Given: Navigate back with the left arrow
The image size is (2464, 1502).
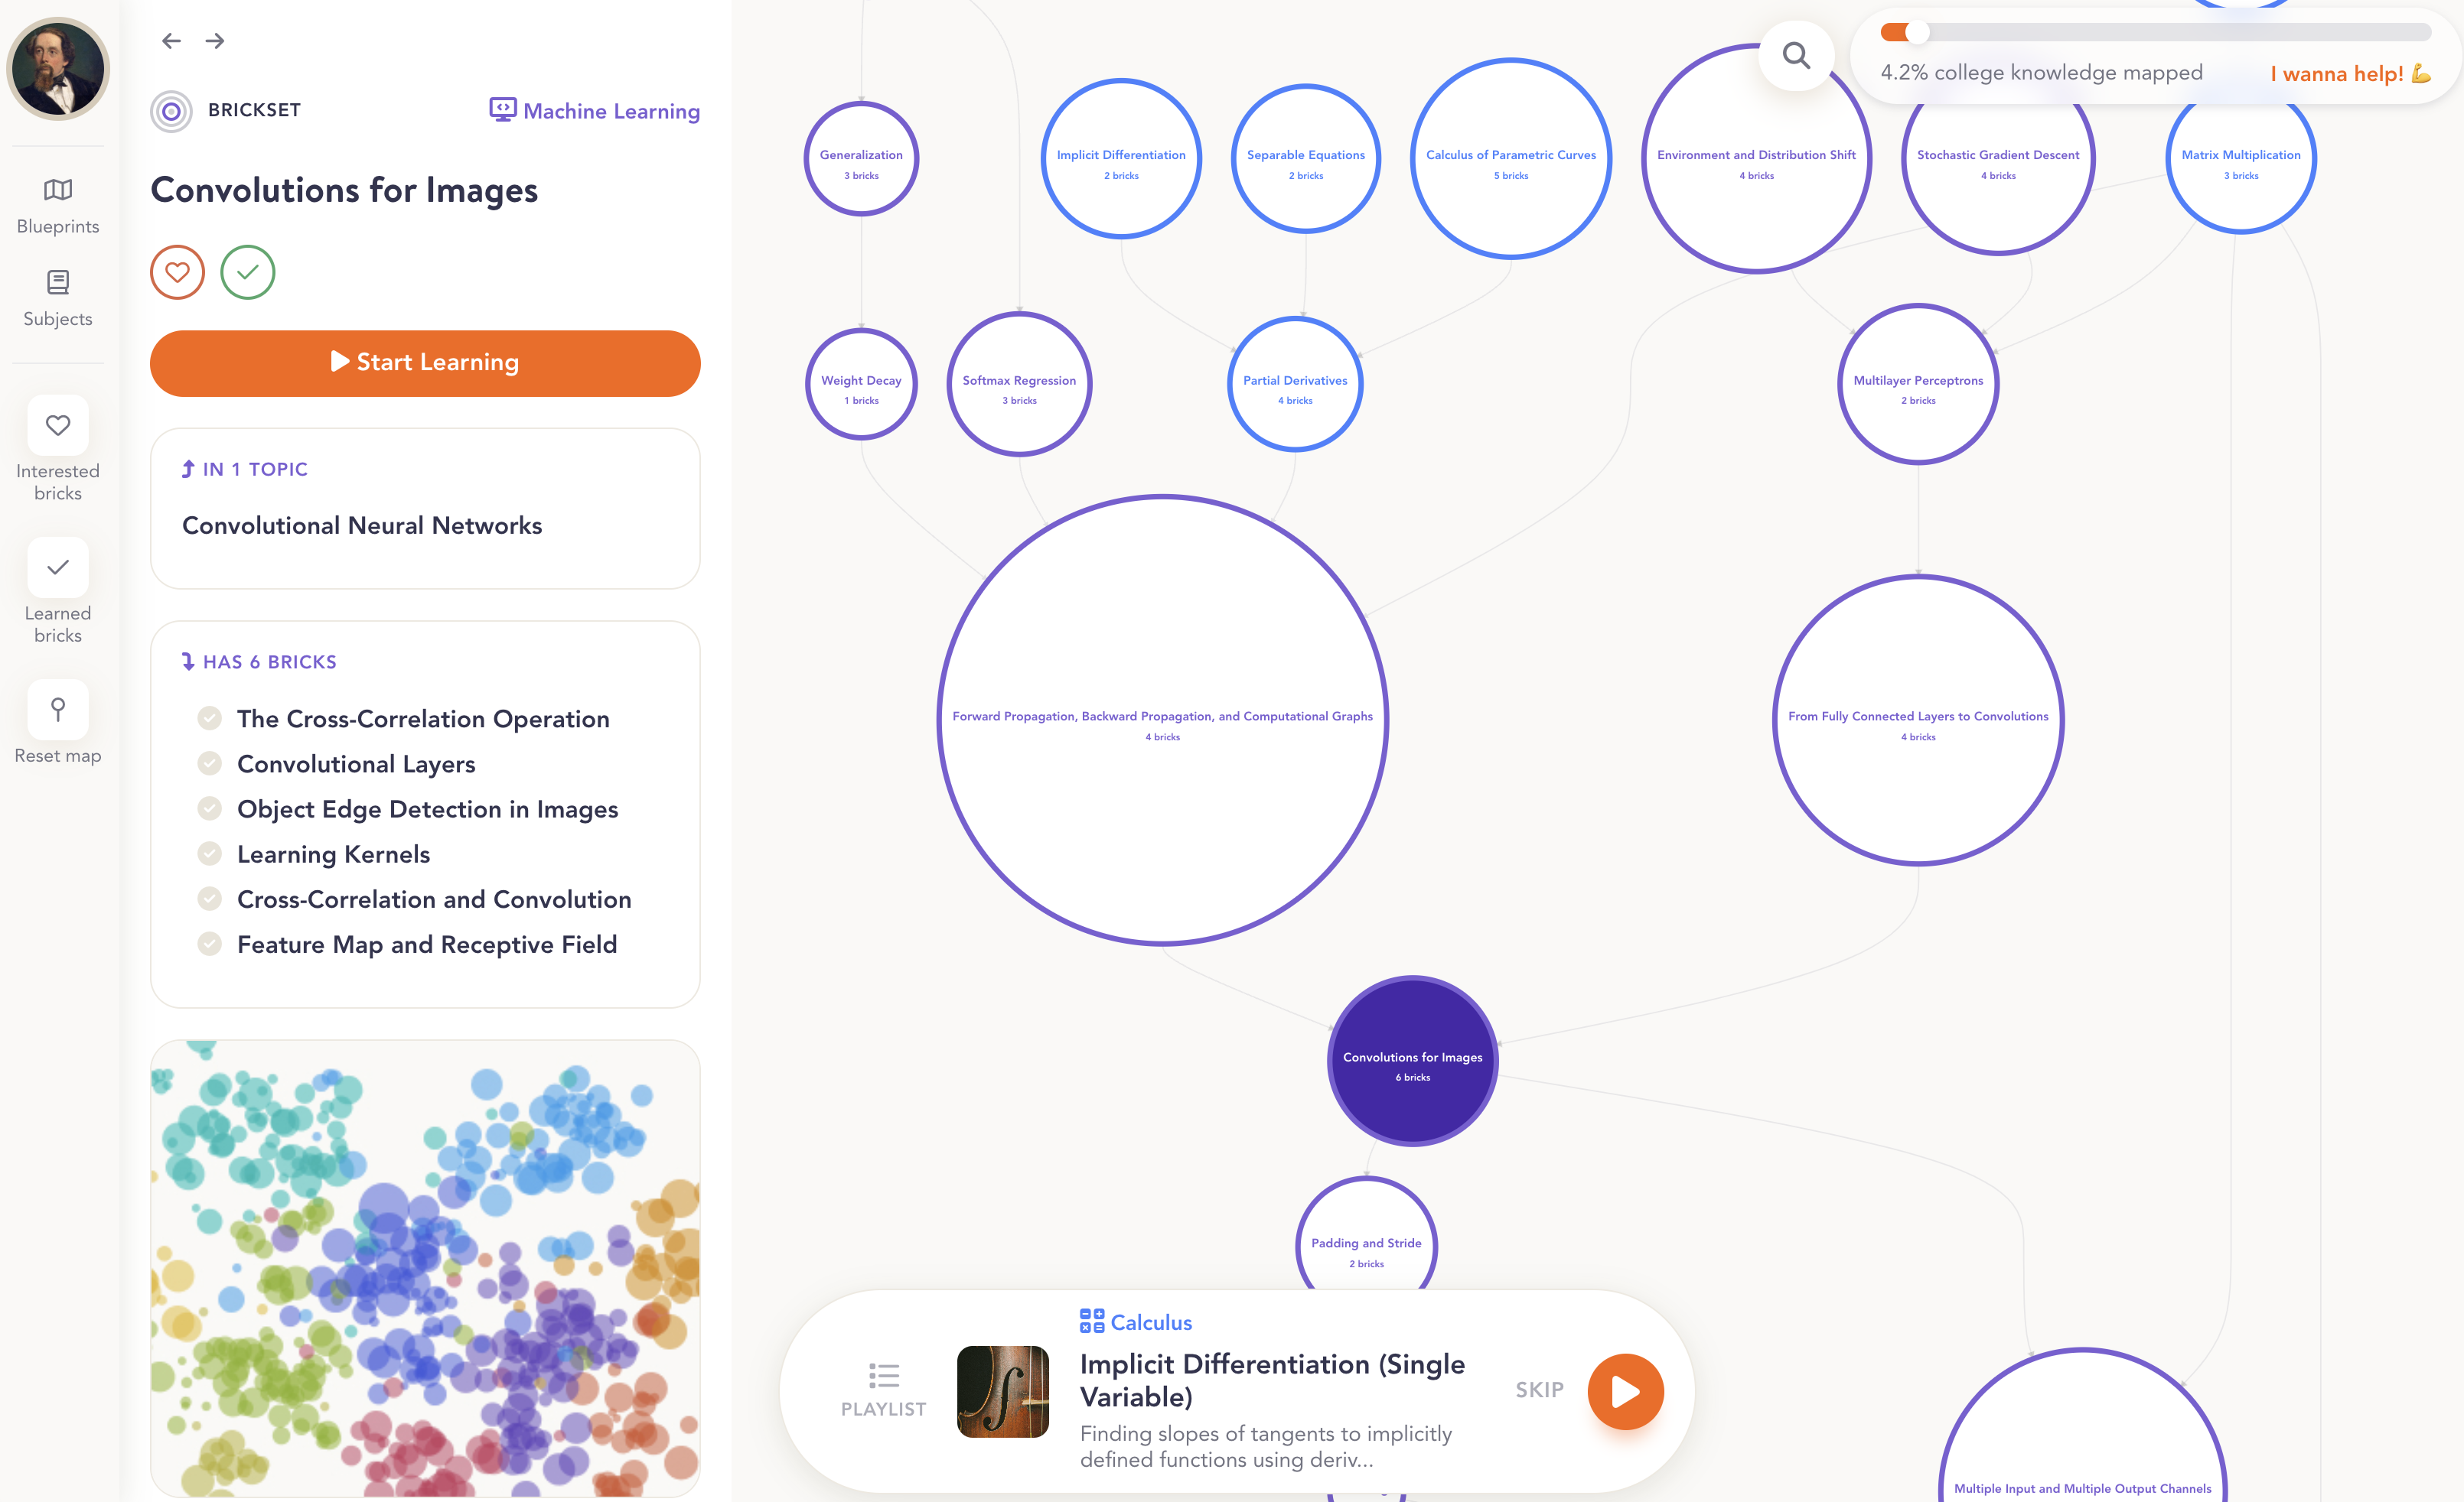Looking at the screenshot, I should click(171, 40).
